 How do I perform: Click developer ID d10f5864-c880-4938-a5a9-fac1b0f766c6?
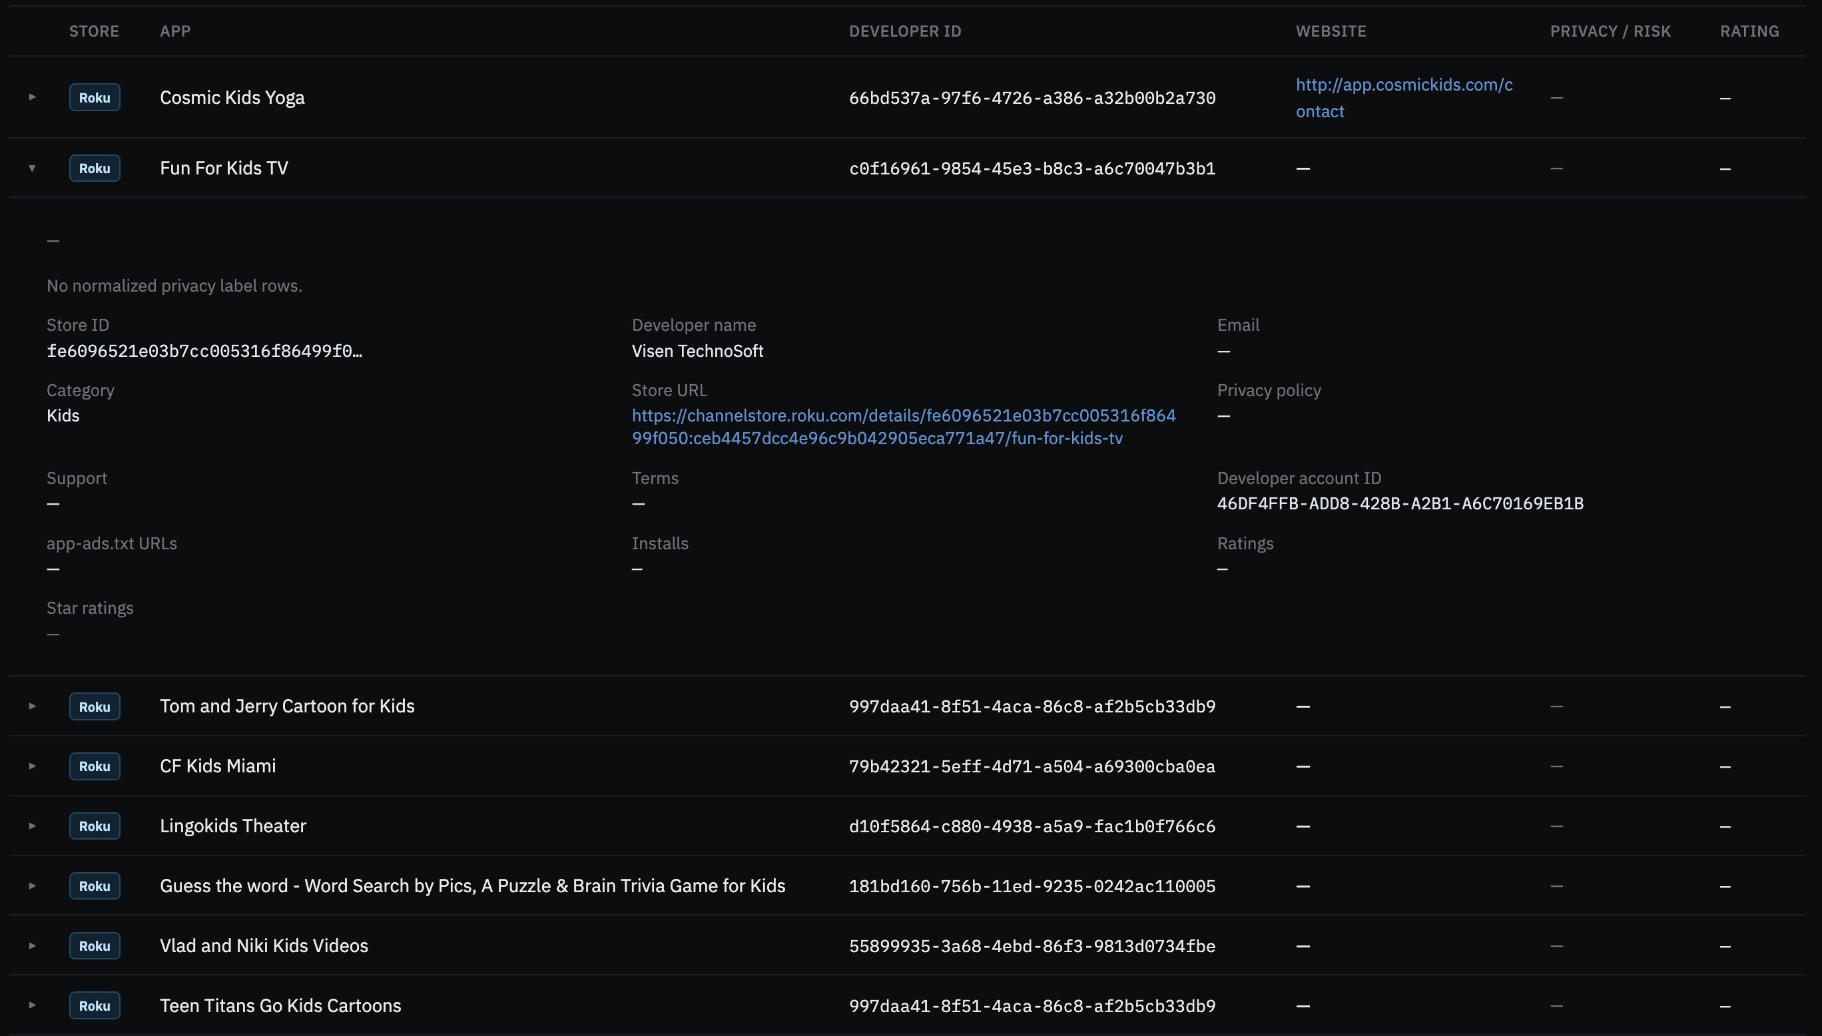[x=1032, y=826]
